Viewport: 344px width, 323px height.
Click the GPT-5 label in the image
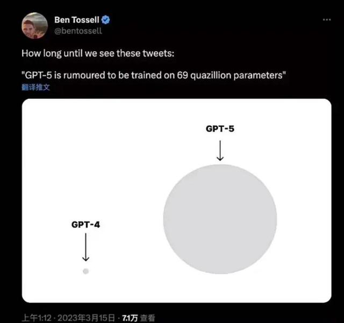point(220,129)
